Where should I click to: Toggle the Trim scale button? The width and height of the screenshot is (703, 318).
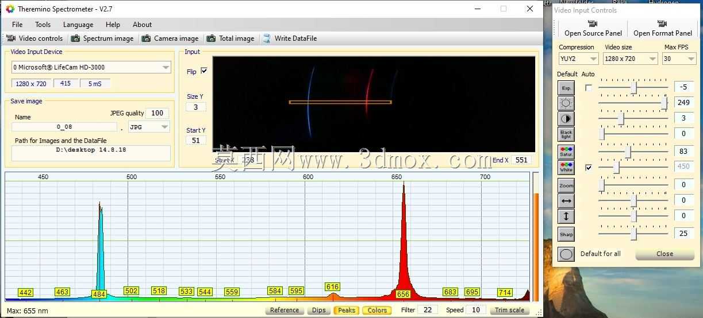point(509,310)
